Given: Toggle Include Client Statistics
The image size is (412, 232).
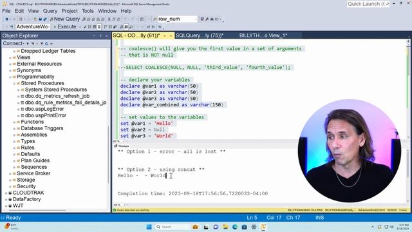Looking at the screenshot, I should [x=115, y=27].
